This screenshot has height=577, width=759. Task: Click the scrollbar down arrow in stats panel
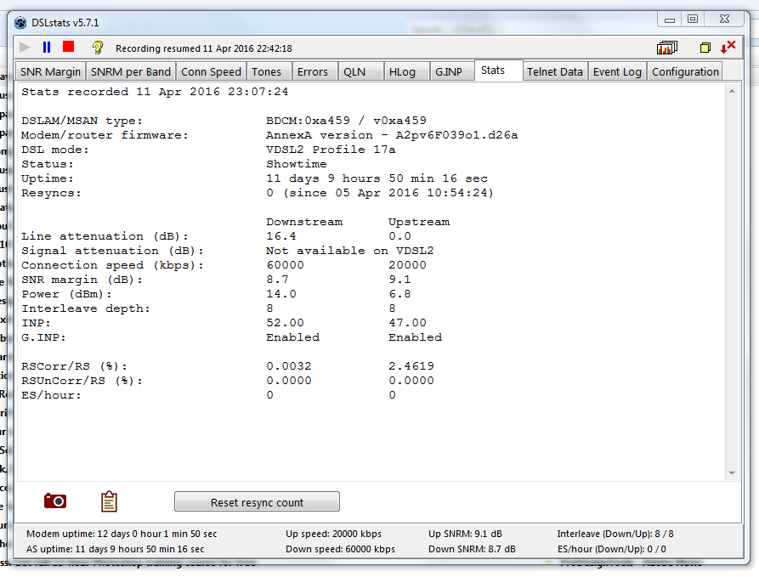[734, 473]
